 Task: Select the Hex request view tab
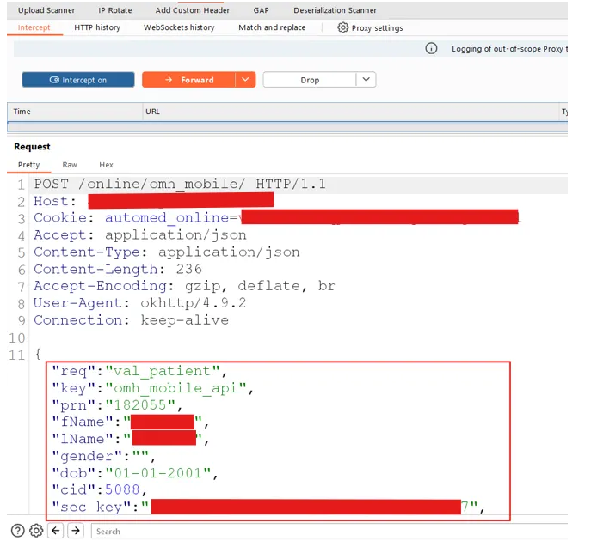pyautogui.click(x=106, y=165)
